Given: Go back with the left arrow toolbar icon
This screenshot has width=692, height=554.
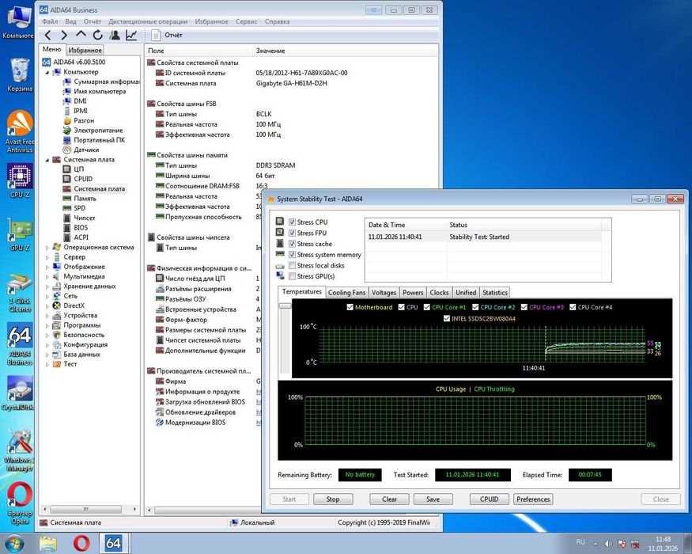Looking at the screenshot, I should point(47,35).
